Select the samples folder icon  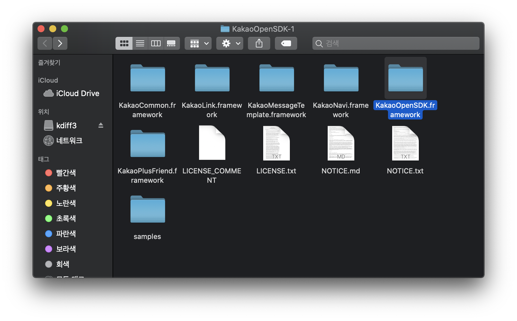(x=148, y=209)
